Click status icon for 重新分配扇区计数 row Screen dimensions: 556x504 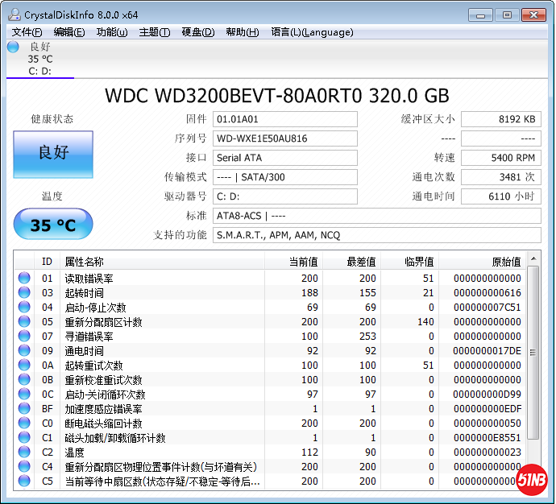pos(24,321)
